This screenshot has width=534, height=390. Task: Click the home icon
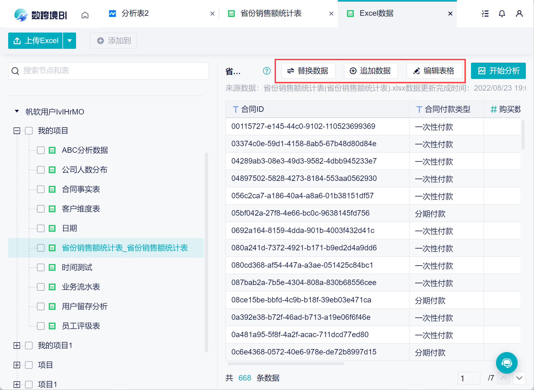tap(85, 15)
